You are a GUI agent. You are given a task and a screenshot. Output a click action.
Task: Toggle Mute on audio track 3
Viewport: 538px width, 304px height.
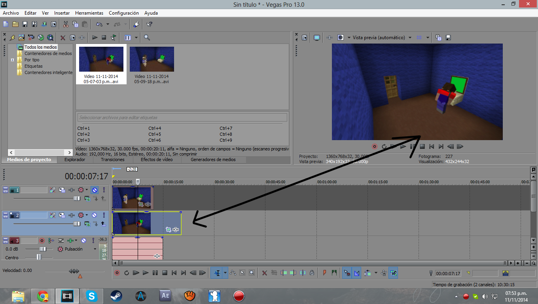coord(83,240)
